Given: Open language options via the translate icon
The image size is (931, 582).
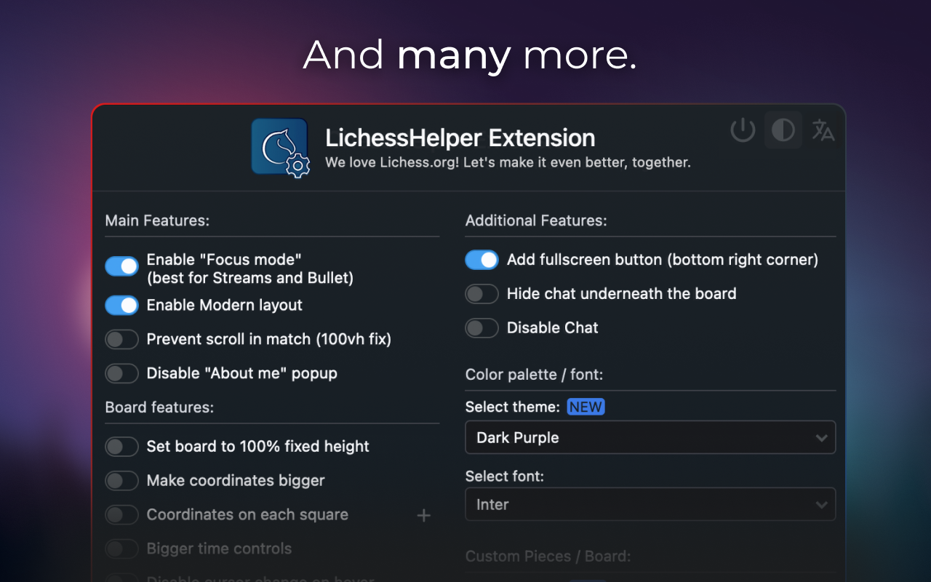Looking at the screenshot, I should [x=823, y=129].
